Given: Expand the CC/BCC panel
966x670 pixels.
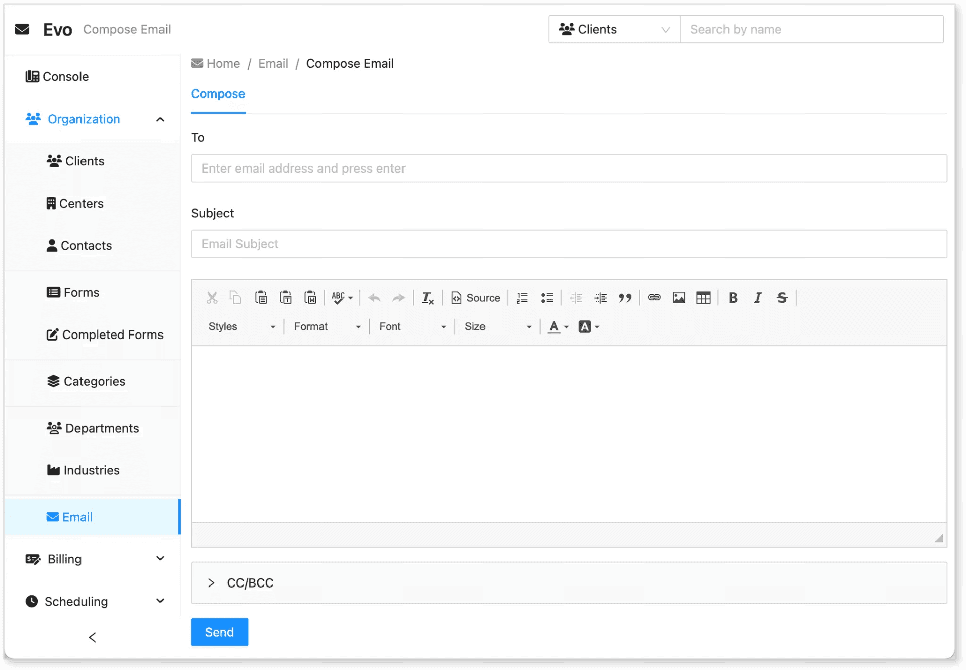Looking at the screenshot, I should point(569,583).
